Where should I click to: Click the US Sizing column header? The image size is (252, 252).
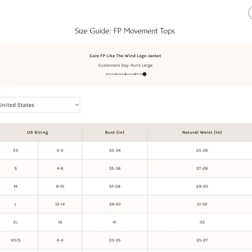(38, 132)
